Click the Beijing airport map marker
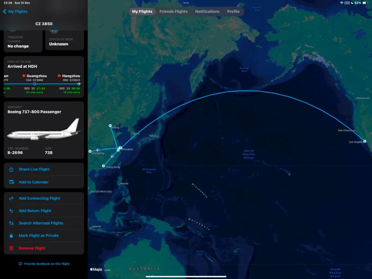The height and width of the screenshot is (279, 372). click(110, 126)
